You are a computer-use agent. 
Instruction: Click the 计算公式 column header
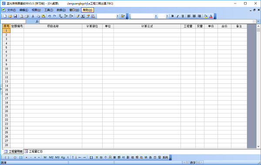147,26
